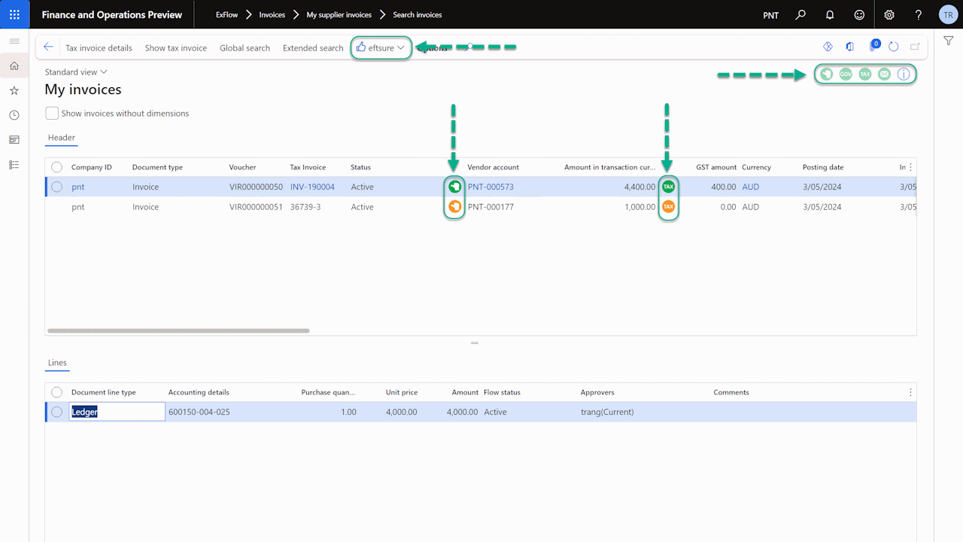Refresh the page using the refresh icon
The image size is (963, 542).
(x=894, y=47)
